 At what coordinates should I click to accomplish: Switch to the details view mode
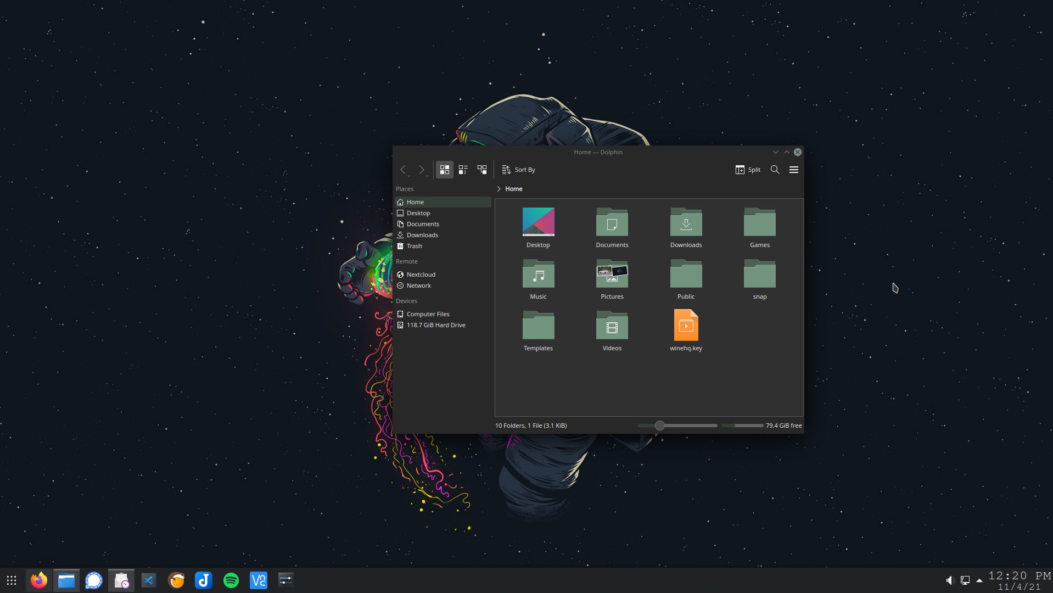pyautogui.click(x=463, y=170)
